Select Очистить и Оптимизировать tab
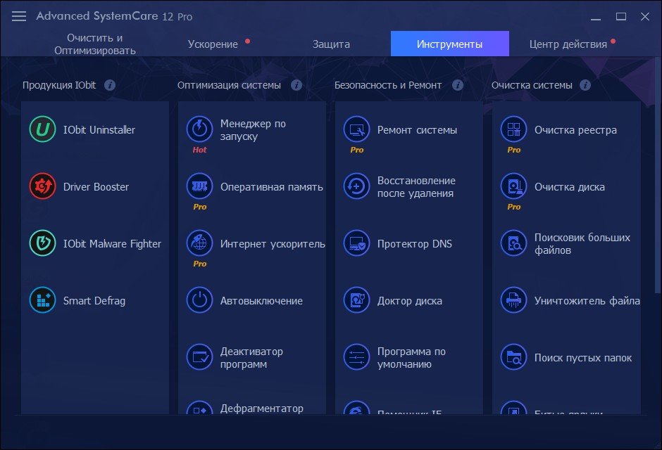Screen dimensions: 662x450 [95, 44]
